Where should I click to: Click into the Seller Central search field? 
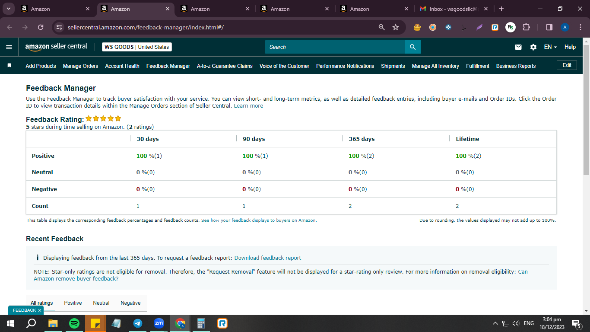[335, 47]
